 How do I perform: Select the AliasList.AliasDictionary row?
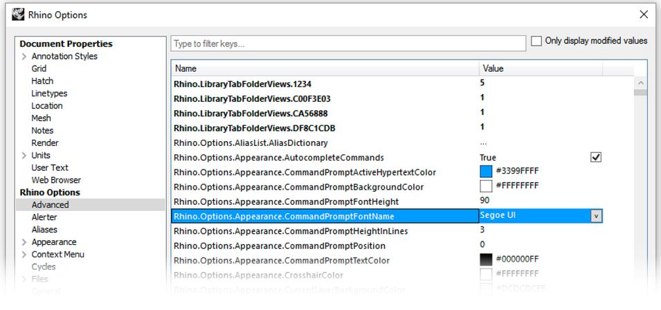pyautogui.click(x=251, y=143)
